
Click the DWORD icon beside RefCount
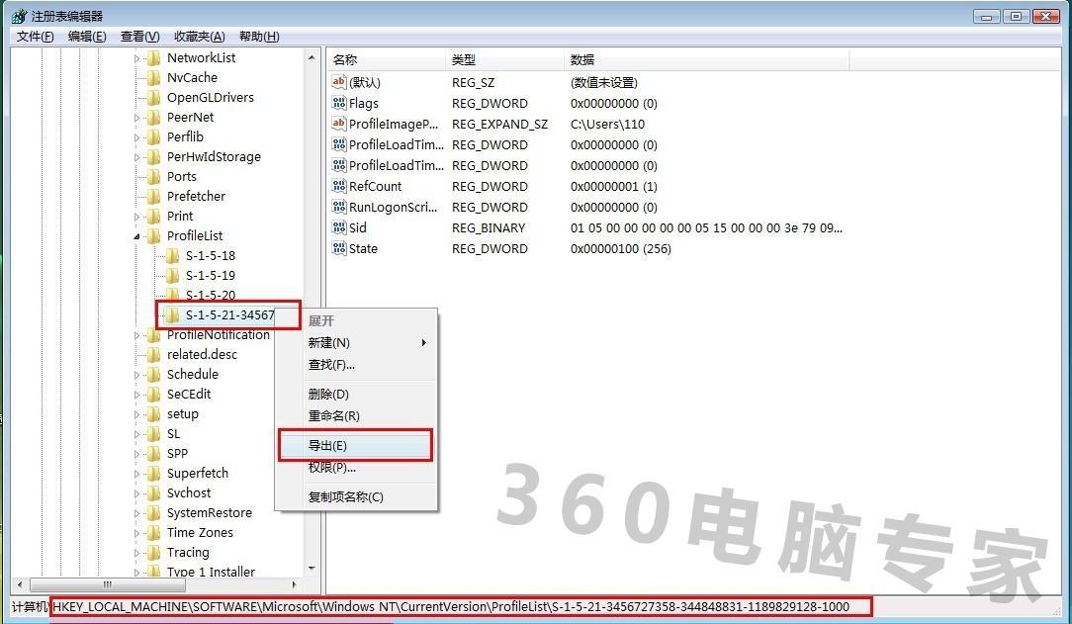click(340, 186)
